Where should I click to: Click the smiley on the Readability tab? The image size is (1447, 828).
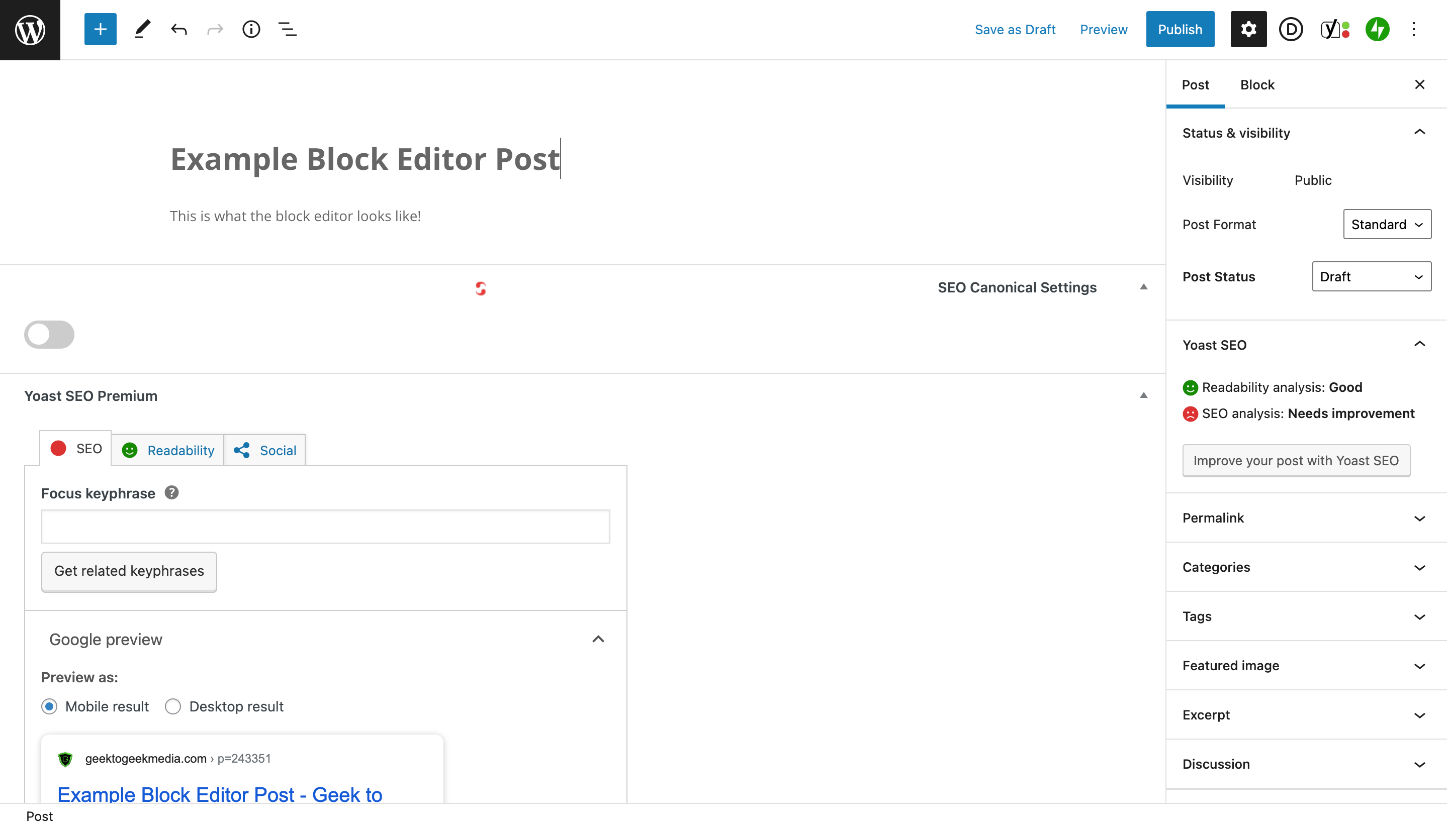click(x=130, y=450)
